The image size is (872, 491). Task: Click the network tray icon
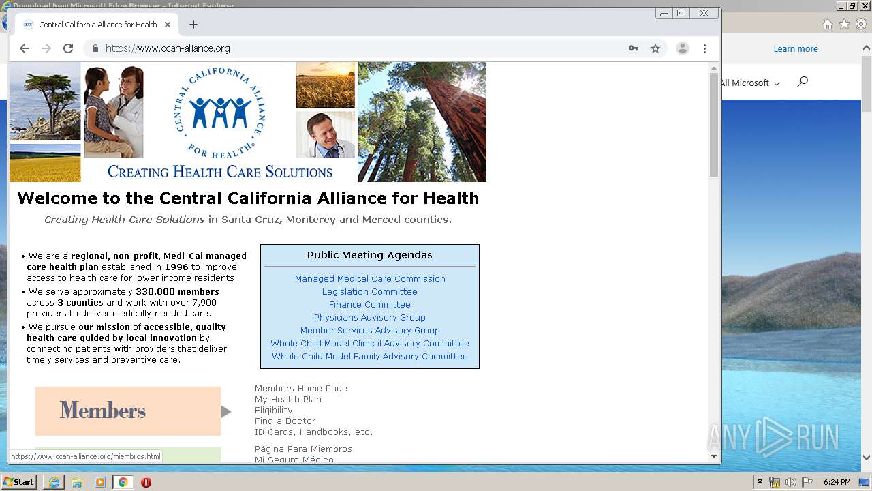775,482
